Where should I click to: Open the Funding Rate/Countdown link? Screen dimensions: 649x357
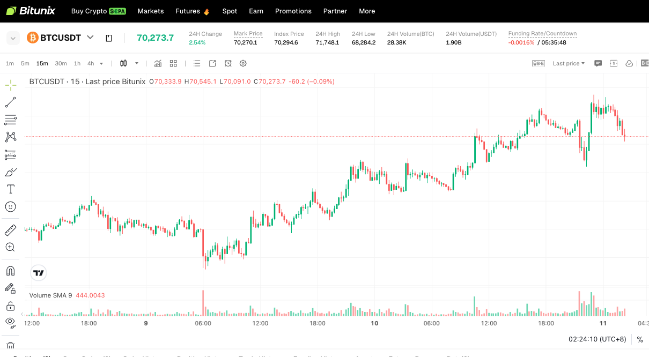542,33
